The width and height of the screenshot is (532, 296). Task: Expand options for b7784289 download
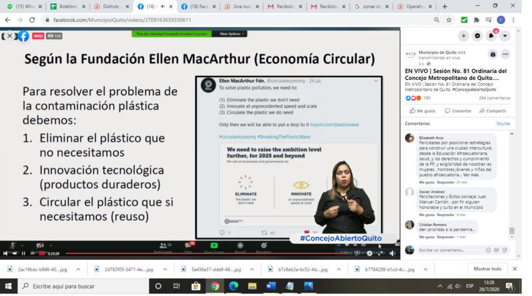pyautogui.click(x=426, y=269)
